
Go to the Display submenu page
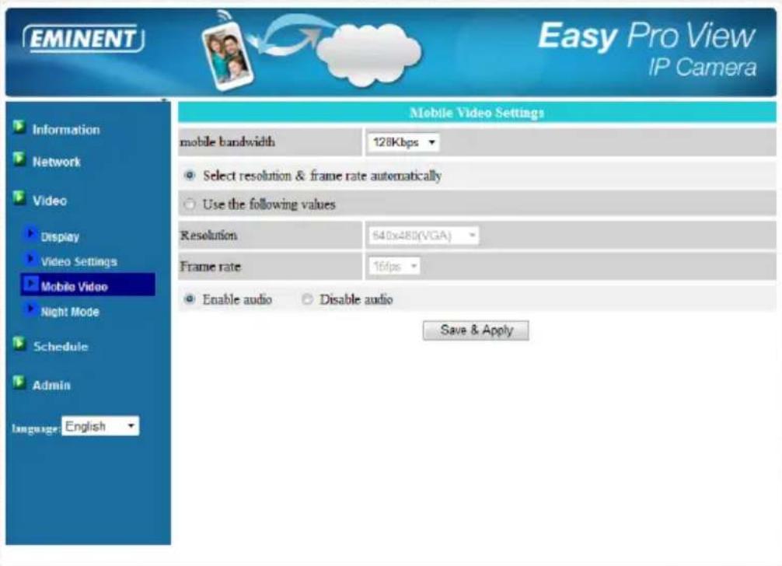point(60,236)
